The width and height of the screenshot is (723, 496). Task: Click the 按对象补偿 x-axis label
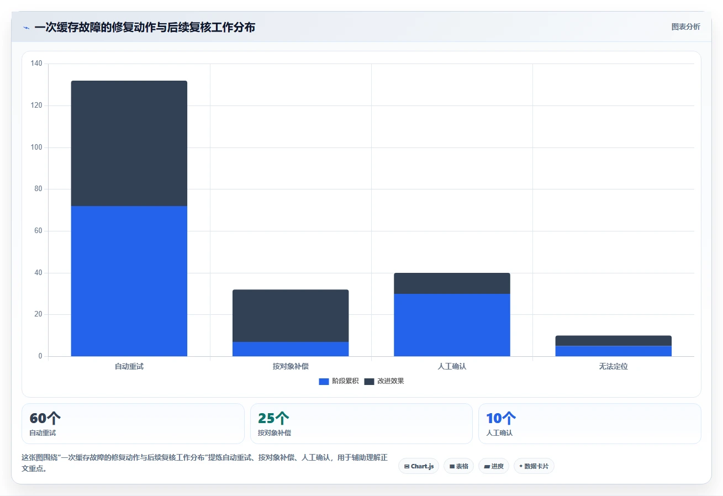point(291,366)
